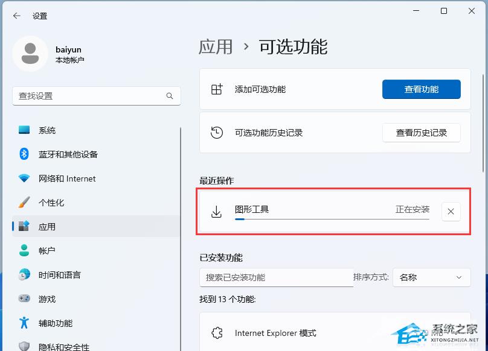Select 应用 in the sidebar
The width and height of the screenshot is (488, 351).
(96, 226)
